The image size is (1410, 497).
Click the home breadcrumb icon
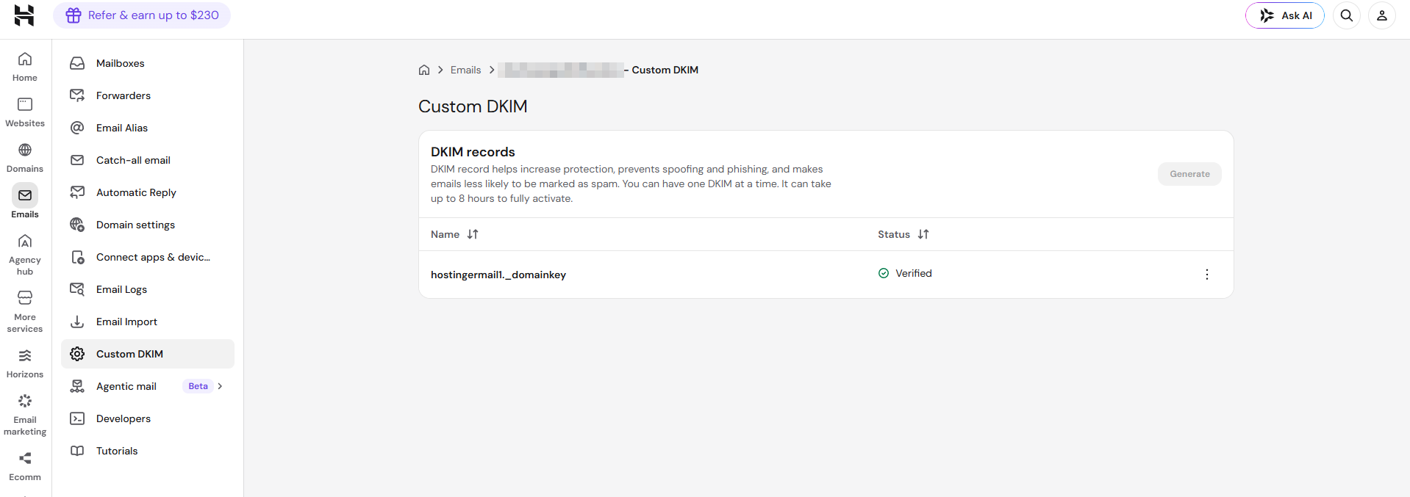[x=424, y=70]
